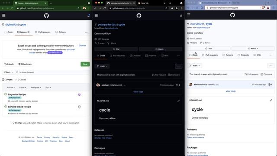Viewport: 277px width, 156px height.
Task: Reload page in middle browser window
Action: (x=105, y=8)
